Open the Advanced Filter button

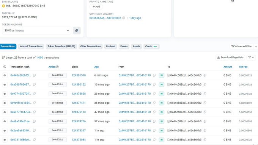coord(242,47)
